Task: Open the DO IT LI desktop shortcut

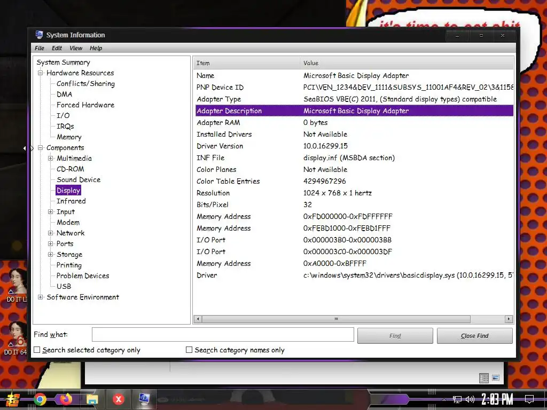Action: click(15, 285)
